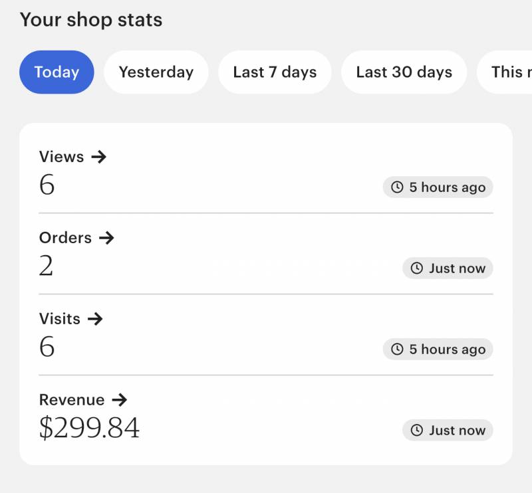Click the Just now badge in Orders row
The image size is (532, 493).
click(448, 268)
